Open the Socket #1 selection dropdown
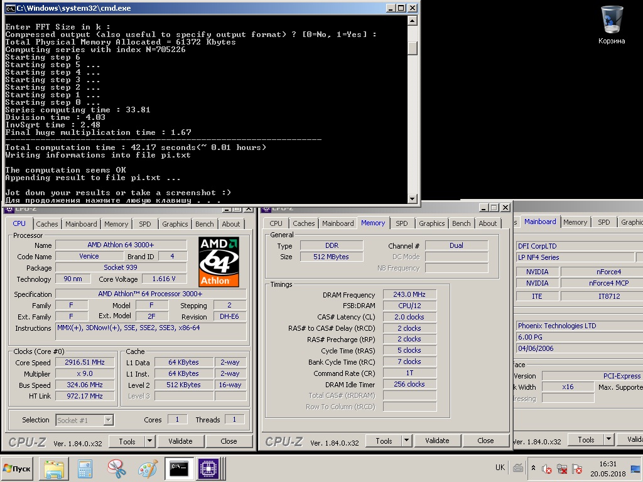The height and width of the screenshot is (482, 643). point(85,420)
